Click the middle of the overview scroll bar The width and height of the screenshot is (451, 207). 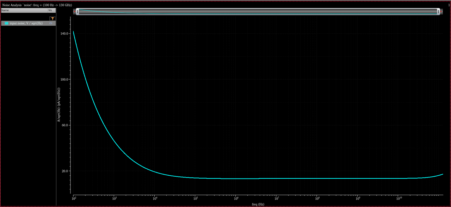258,12
